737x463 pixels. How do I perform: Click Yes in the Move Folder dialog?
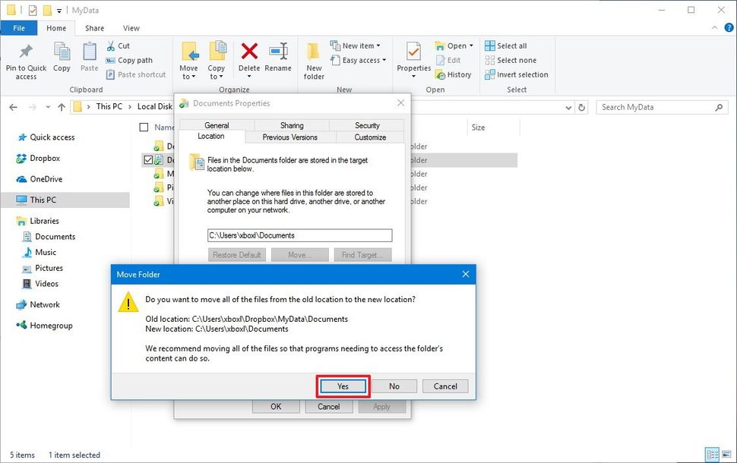click(342, 386)
